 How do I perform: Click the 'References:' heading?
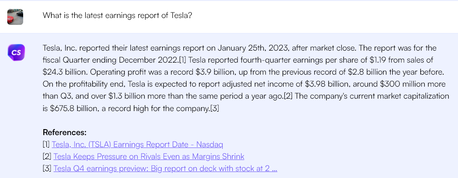pyautogui.click(x=65, y=132)
